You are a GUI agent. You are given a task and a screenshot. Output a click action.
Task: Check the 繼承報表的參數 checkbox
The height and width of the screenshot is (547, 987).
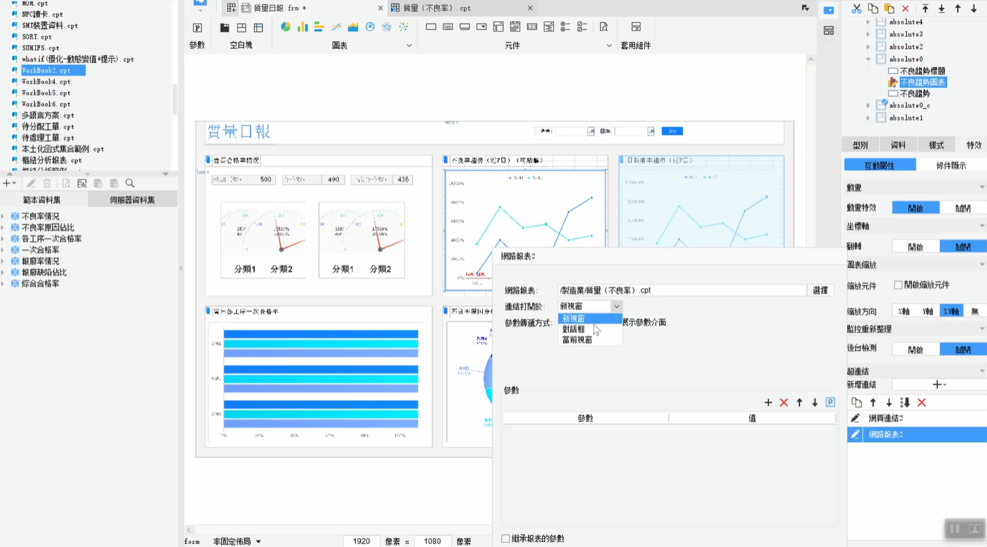505,539
